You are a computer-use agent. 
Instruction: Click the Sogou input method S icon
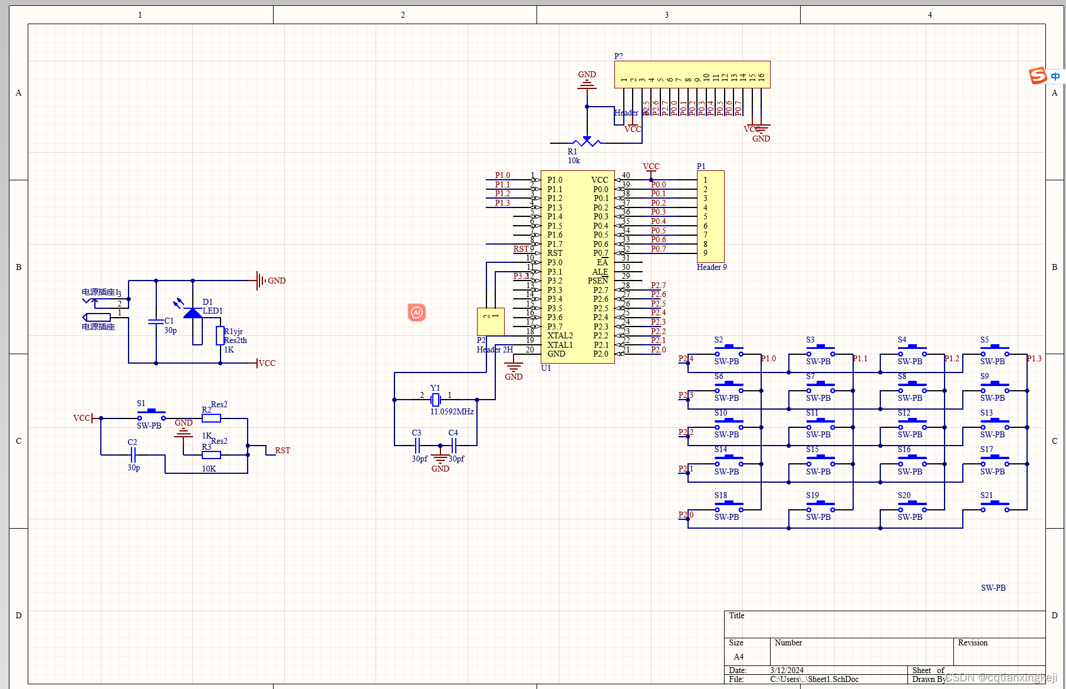tap(1038, 76)
